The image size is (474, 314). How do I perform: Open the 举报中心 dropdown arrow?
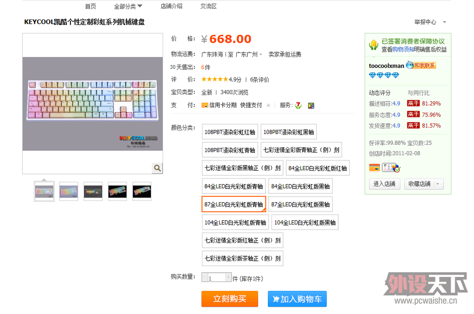444,22
